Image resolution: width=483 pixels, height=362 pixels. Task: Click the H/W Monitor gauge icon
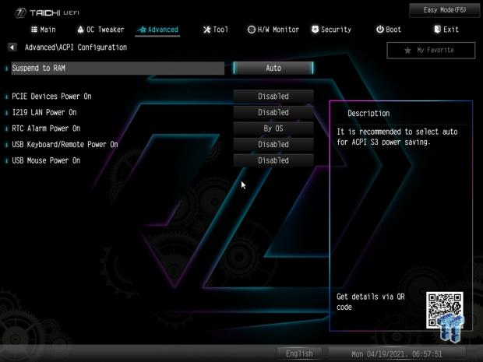pyautogui.click(x=252, y=30)
